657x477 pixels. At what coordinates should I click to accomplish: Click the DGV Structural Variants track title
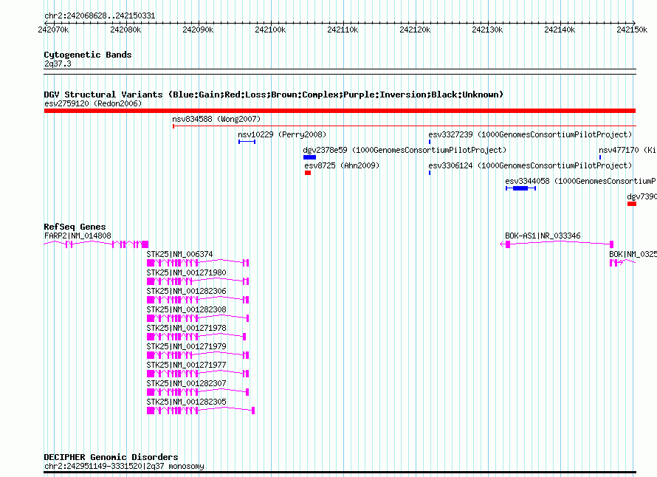click(274, 95)
